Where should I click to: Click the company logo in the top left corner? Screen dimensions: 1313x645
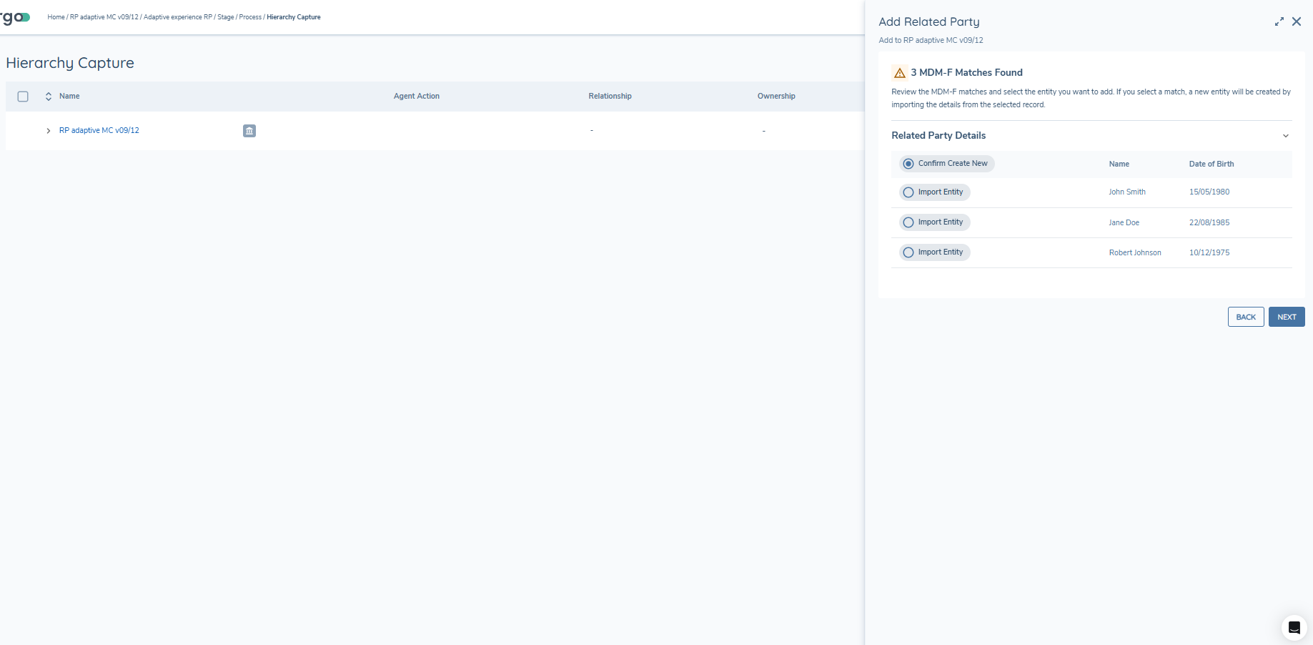click(14, 16)
